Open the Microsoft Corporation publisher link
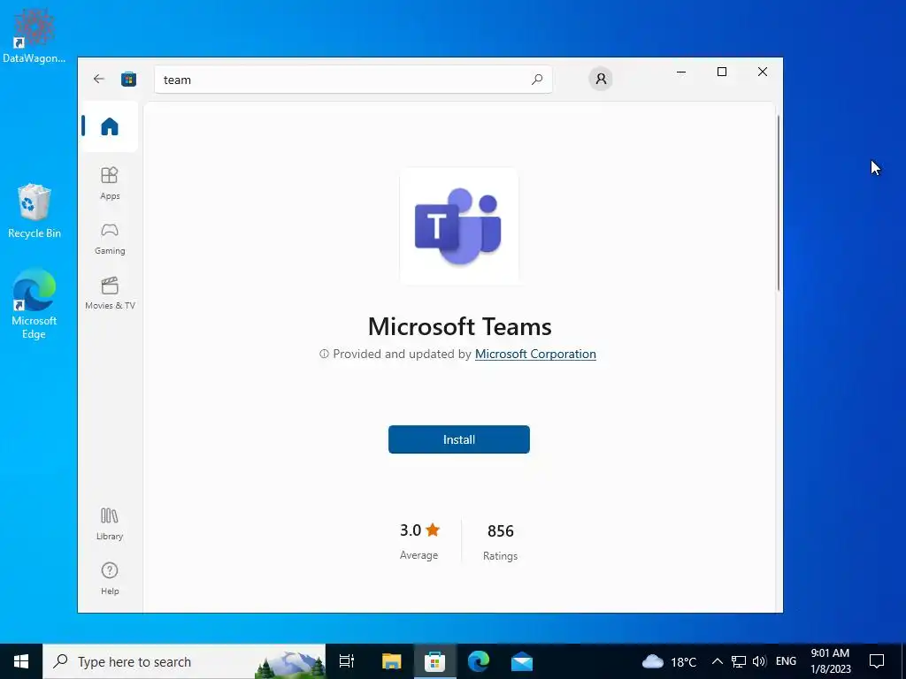The image size is (906, 679). (535, 354)
